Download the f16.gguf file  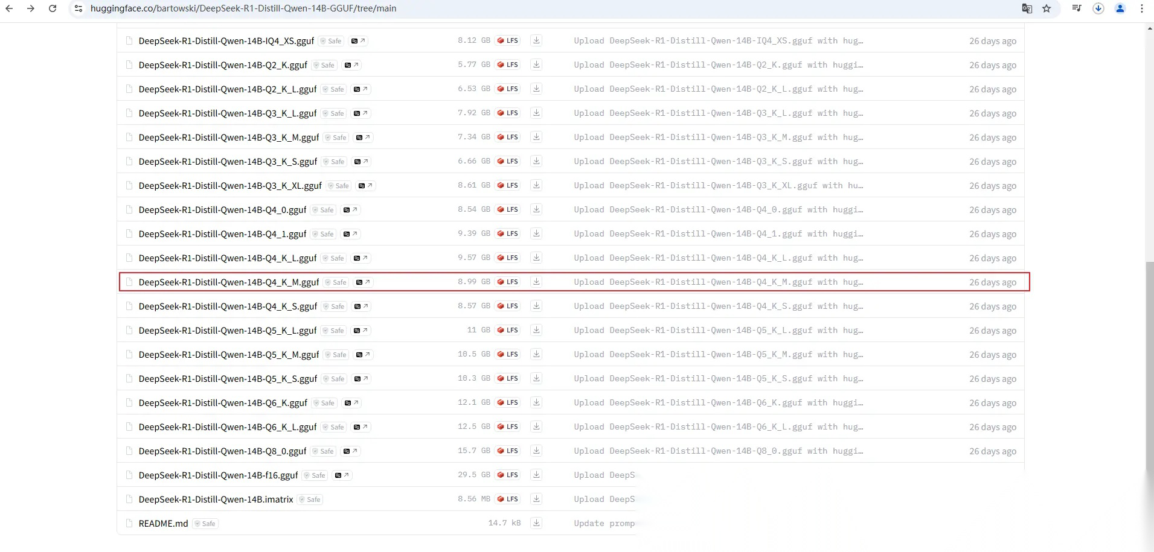[536, 475]
